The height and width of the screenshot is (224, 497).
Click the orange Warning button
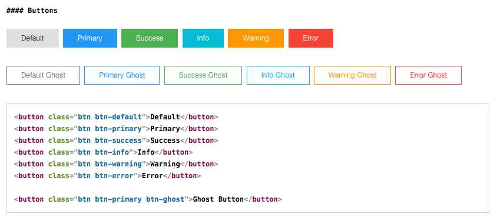[256, 38]
